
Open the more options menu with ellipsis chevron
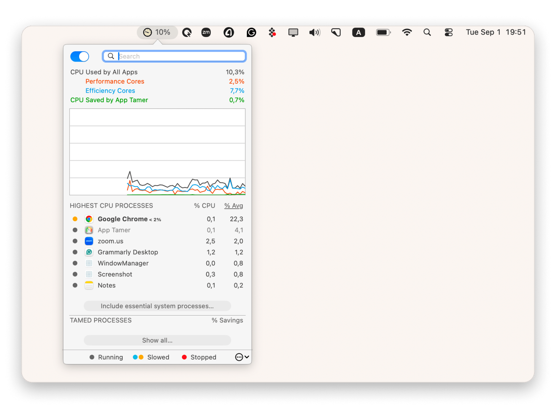point(242,357)
